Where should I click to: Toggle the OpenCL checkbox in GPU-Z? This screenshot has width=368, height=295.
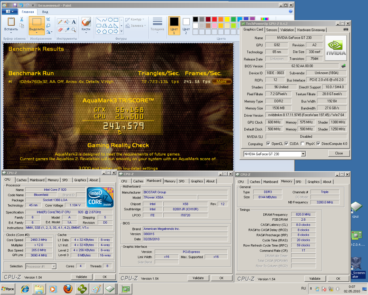click(x=268, y=144)
